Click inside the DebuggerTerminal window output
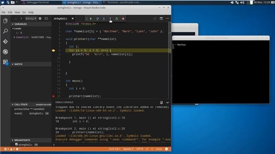The height and width of the screenshot is (154, 275). [220, 72]
